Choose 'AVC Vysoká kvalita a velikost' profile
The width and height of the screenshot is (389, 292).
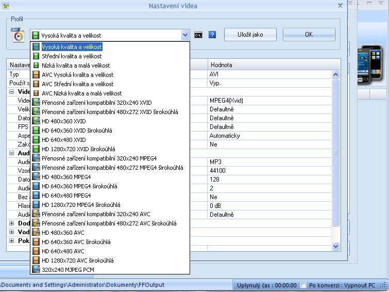pyautogui.click(x=77, y=75)
